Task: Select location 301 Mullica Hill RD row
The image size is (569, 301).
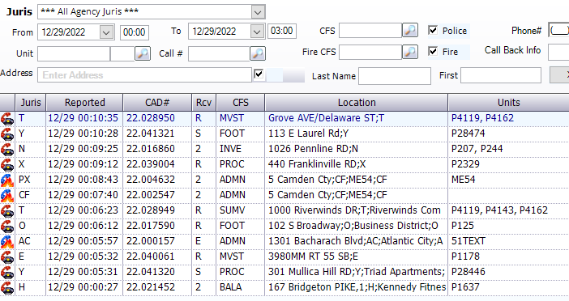Action: [x=357, y=272]
